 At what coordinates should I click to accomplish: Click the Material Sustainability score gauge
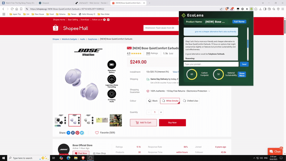click(218, 74)
